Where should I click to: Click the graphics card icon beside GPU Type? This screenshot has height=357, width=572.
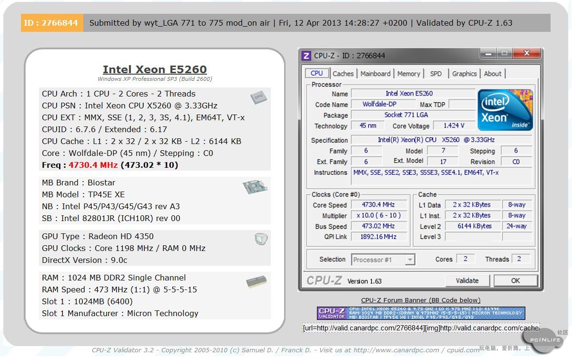(260, 240)
